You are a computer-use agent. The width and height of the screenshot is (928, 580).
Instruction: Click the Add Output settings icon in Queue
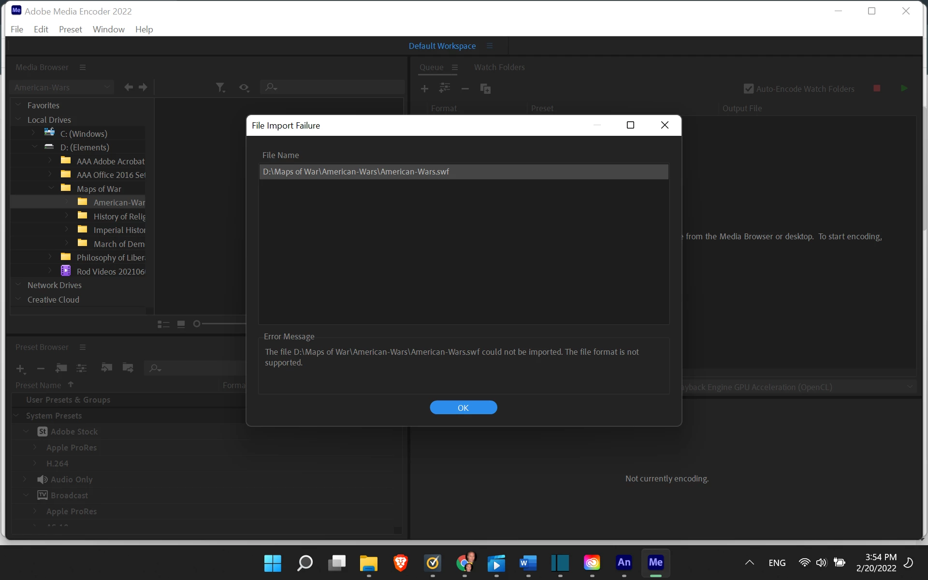tap(444, 88)
